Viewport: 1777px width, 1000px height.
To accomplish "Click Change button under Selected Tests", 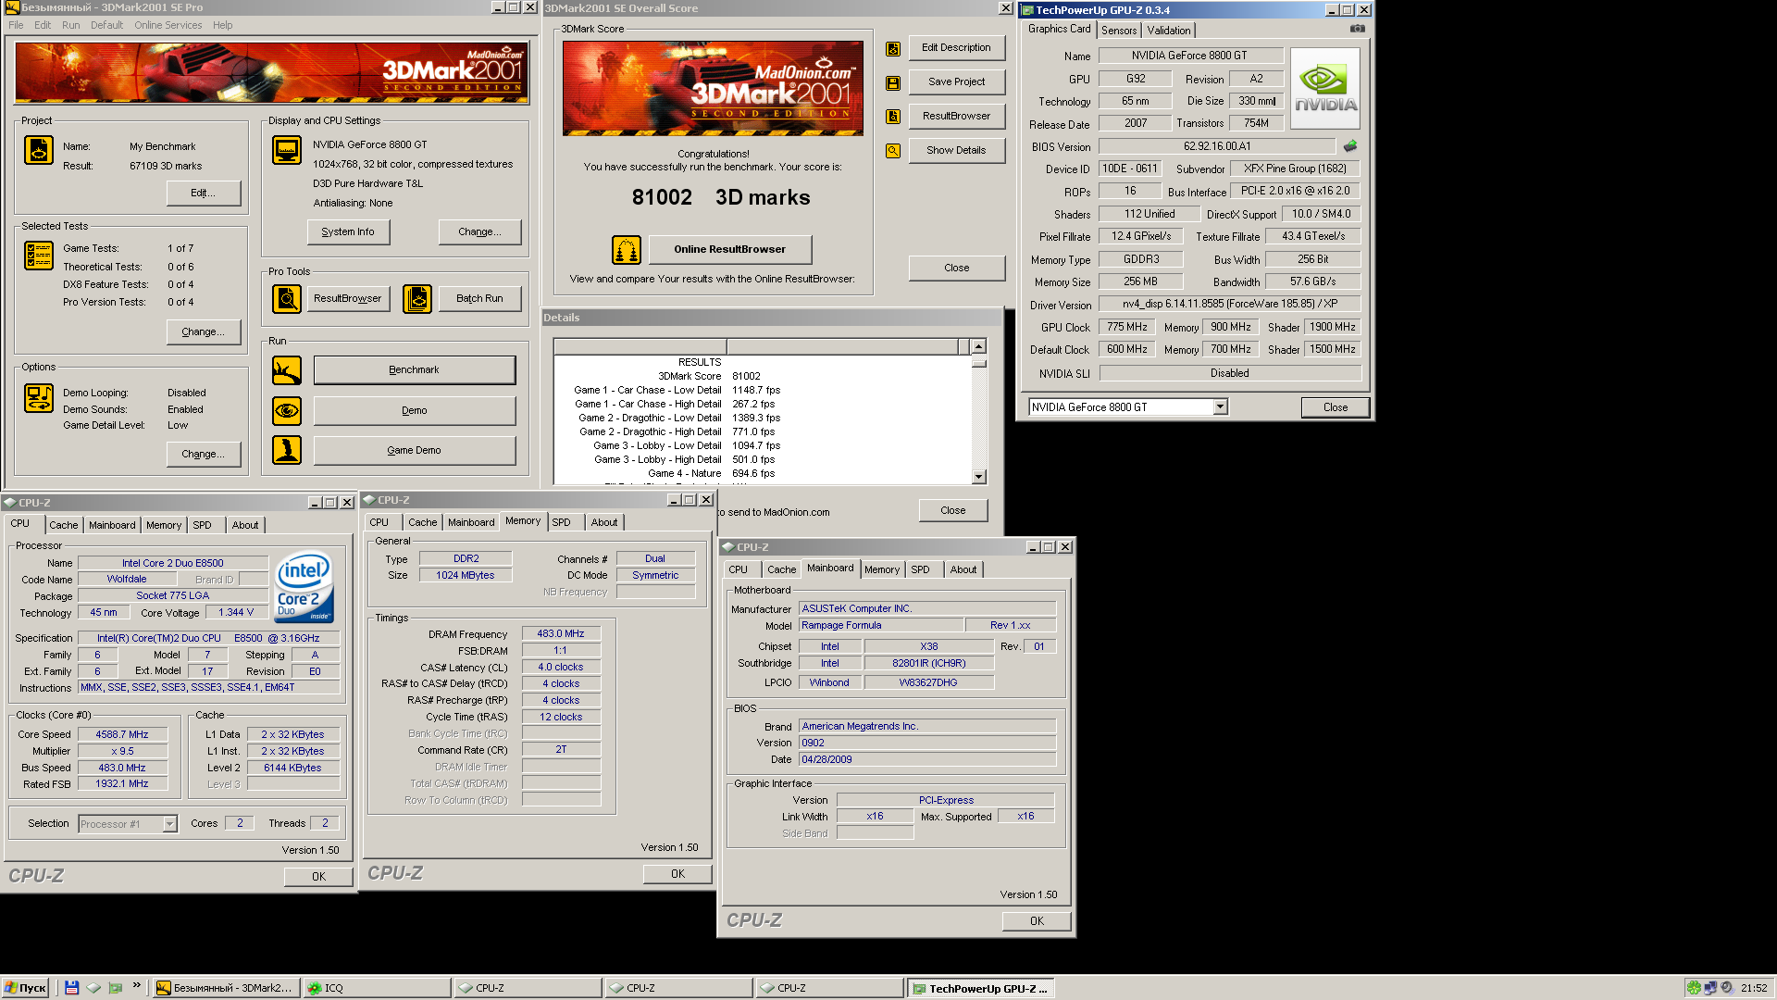I will click(x=204, y=332).
